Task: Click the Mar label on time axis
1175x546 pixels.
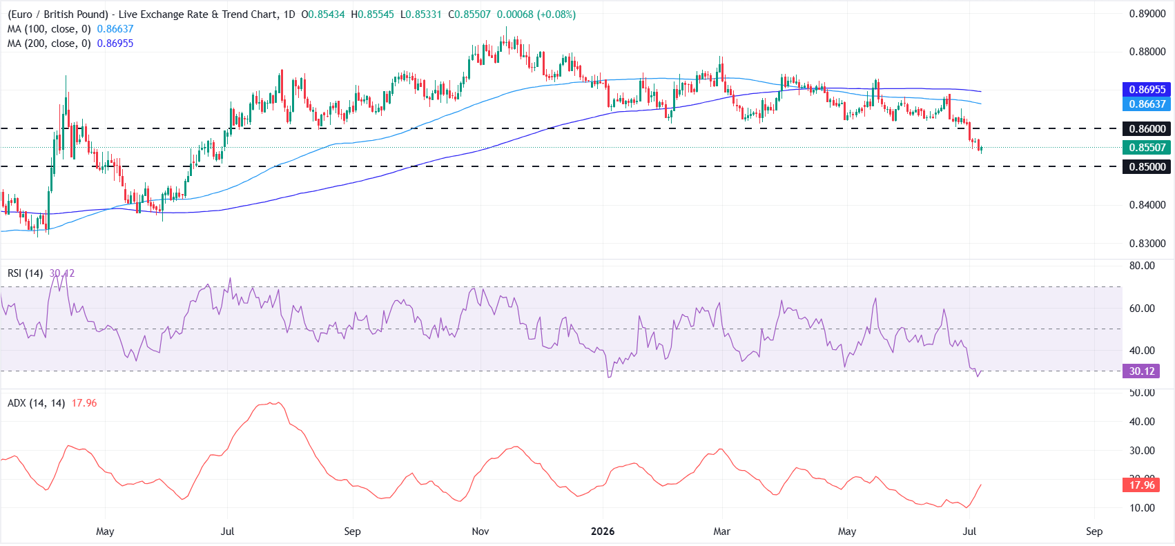Action: tap(721, 532)
